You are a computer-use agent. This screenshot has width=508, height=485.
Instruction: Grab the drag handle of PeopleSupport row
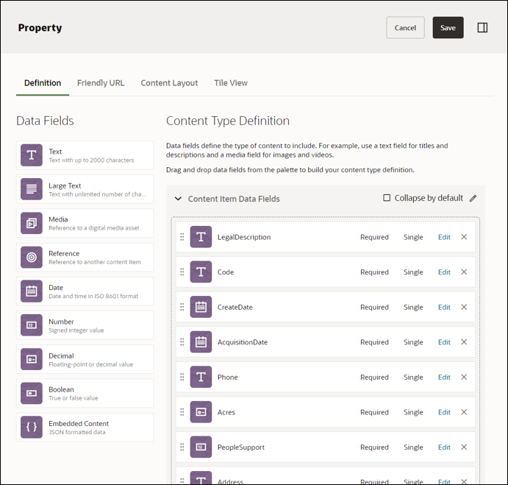tap(182, 447)
